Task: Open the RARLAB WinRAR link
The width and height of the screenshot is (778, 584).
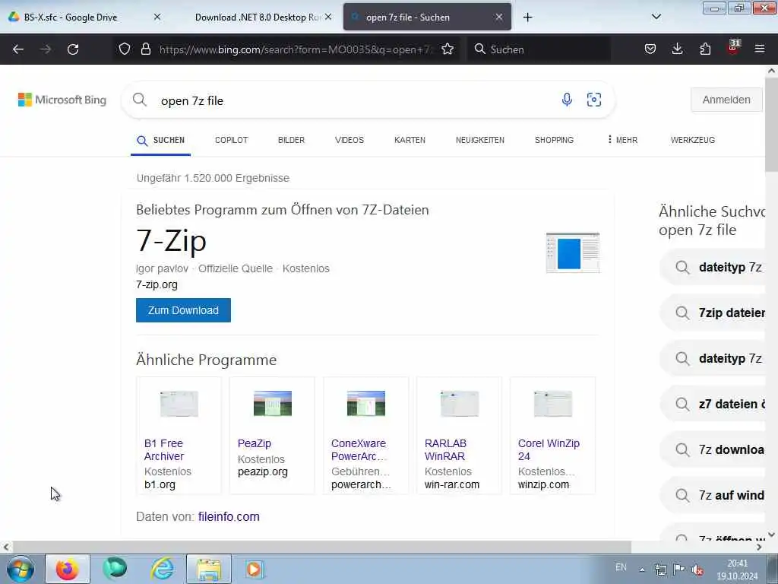Action: point(445,450)
